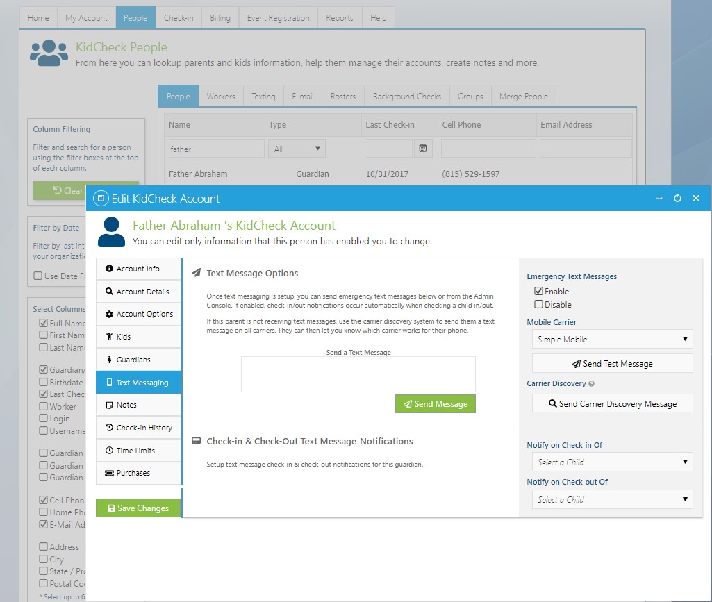The height and width of the screenshot is (602, 712).
Task: Open the Guardians section
Action: pos(138,360)
